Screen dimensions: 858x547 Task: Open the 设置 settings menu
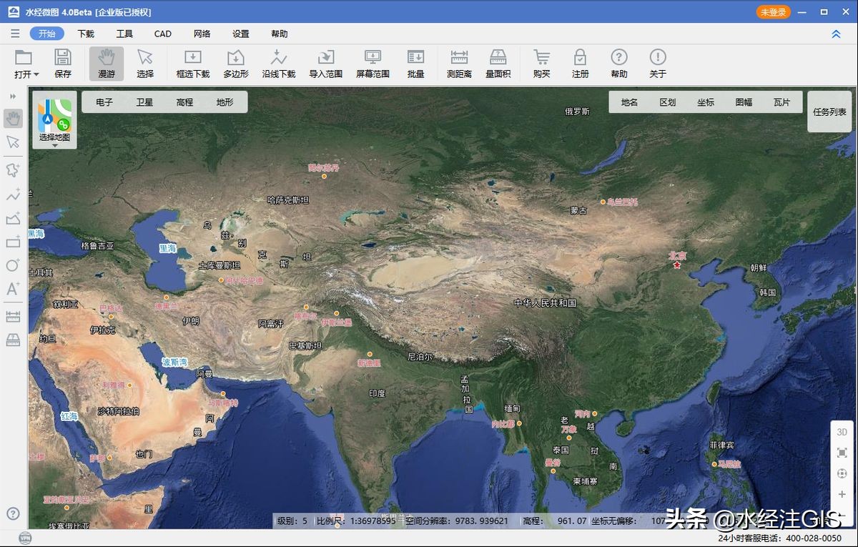pyautogui.click(x=240, y=34)
